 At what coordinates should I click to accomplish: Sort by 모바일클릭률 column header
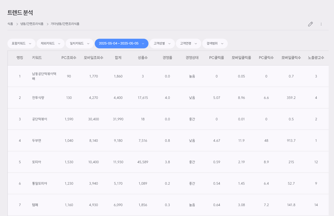click(241, 58)
